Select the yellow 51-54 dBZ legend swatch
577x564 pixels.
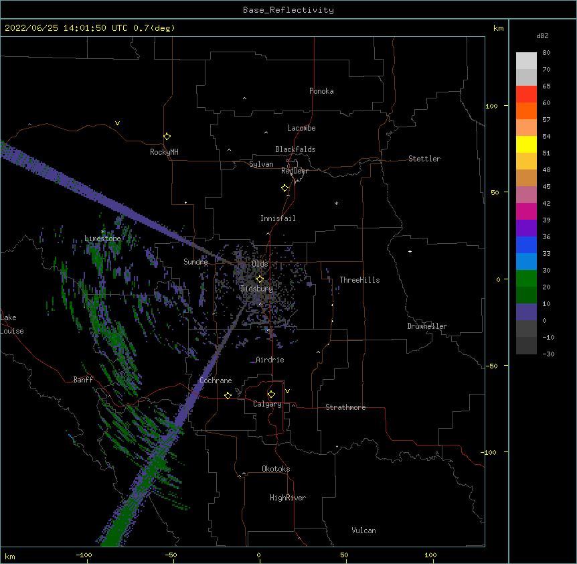click(526, 144)
